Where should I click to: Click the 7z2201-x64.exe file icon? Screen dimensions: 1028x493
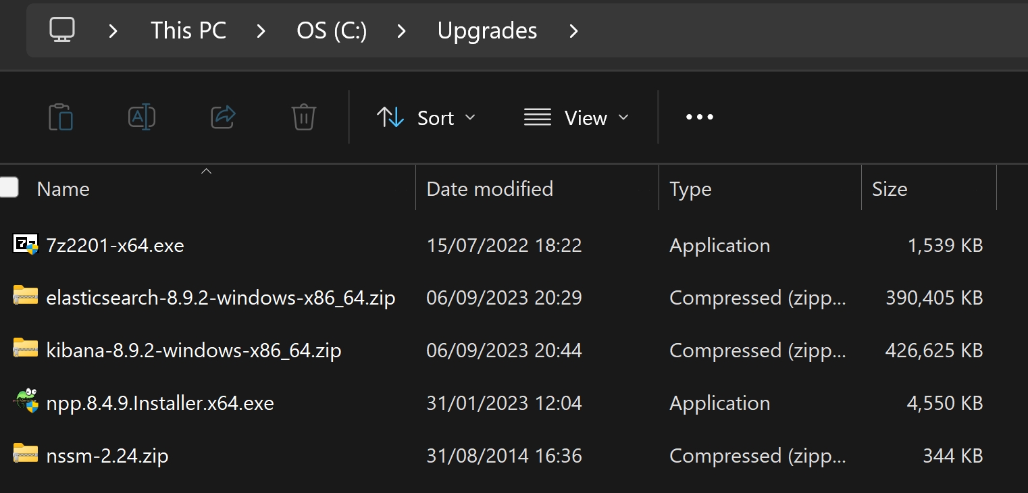(x=26, y=244)
